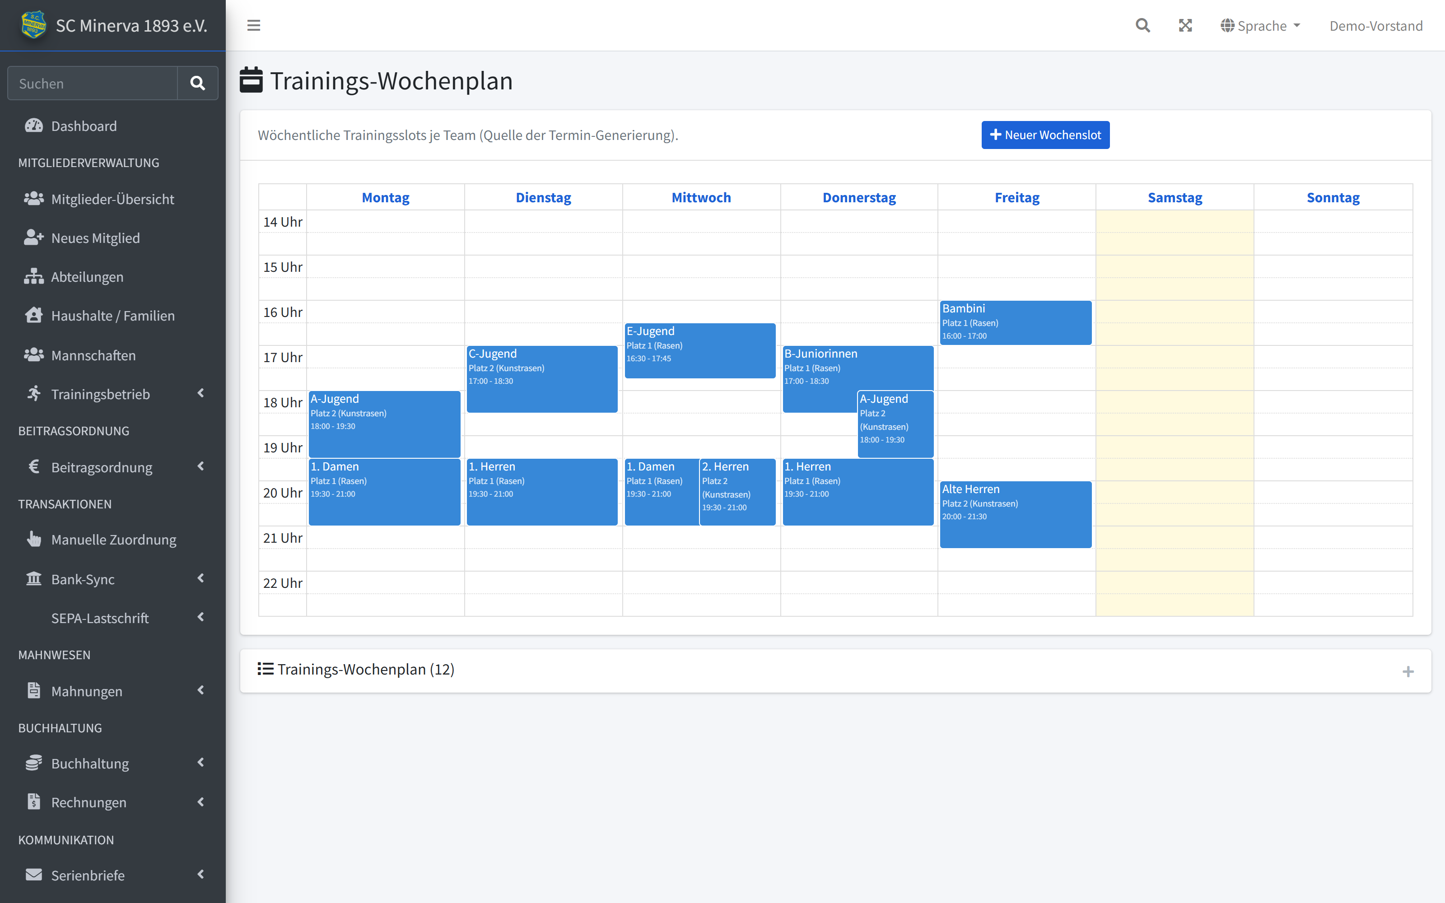Open the 1. Damen slot on Montag
1445x903 pixels.
pyautogui.click(x=385, y=492)
